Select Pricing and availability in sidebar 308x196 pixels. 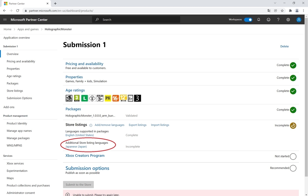pos(21,61)
